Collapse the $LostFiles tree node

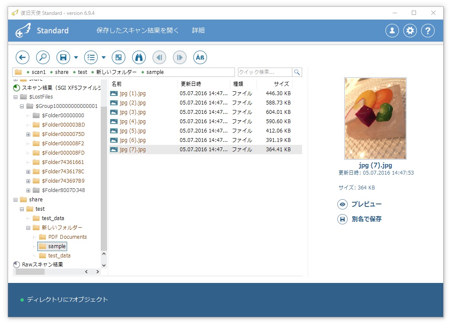pyautogui.click(x=15, y=97)
